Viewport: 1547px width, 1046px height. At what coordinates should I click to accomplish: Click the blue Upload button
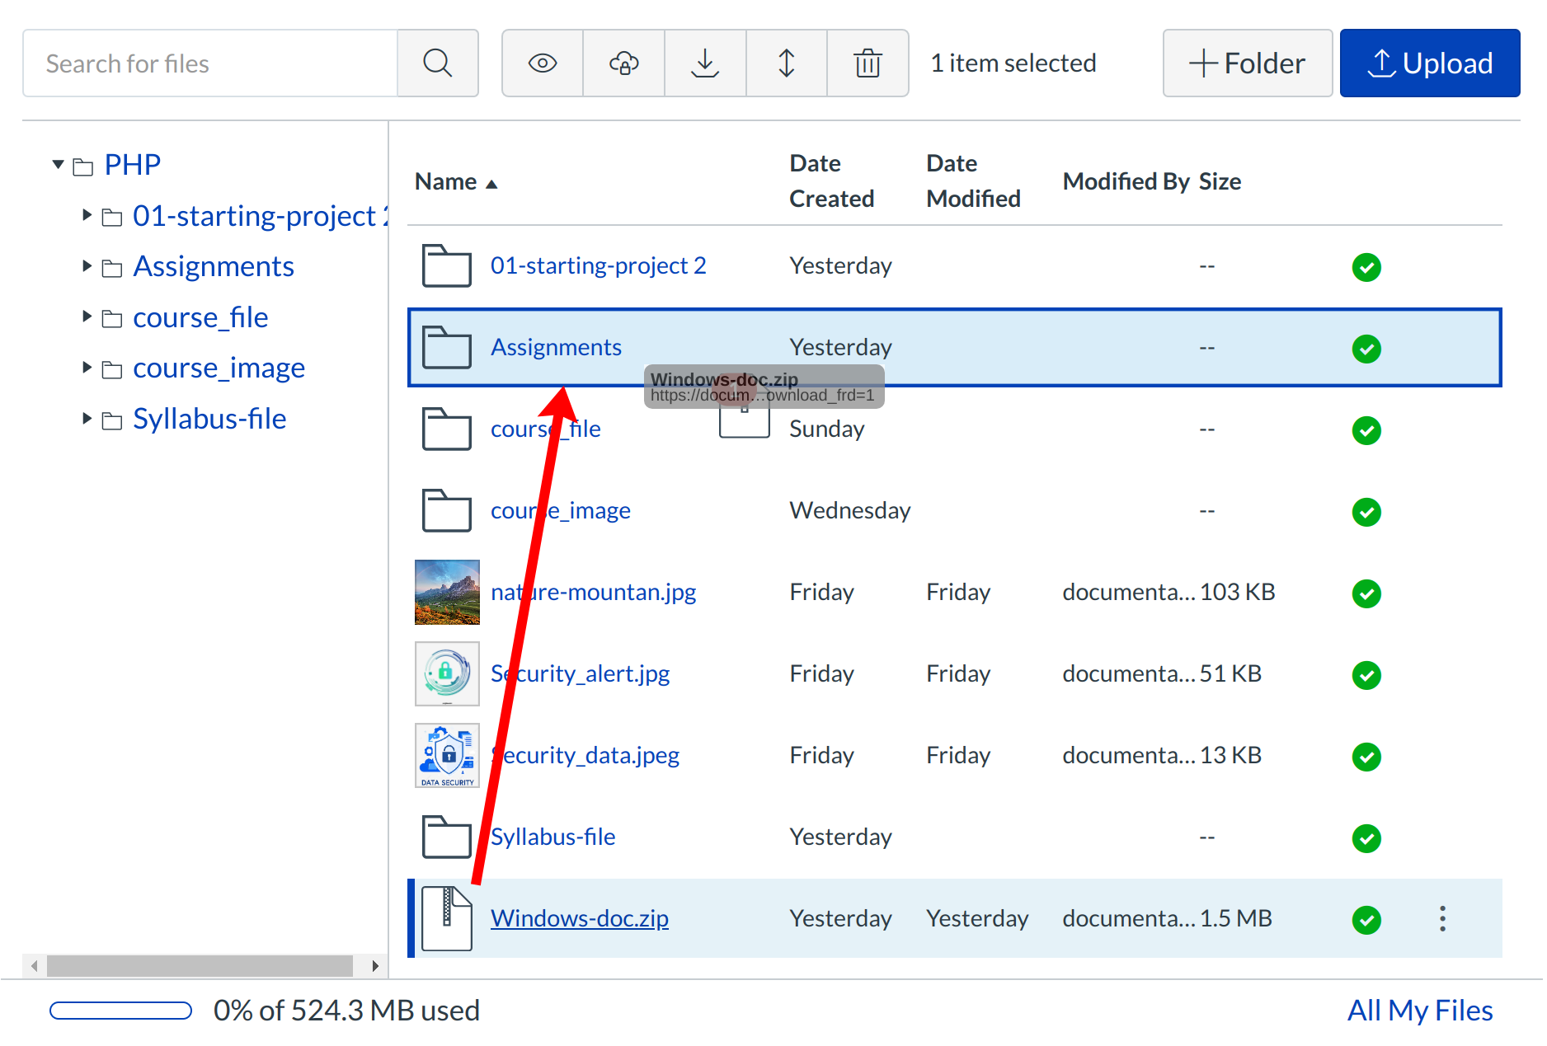tap(1429, 63)
